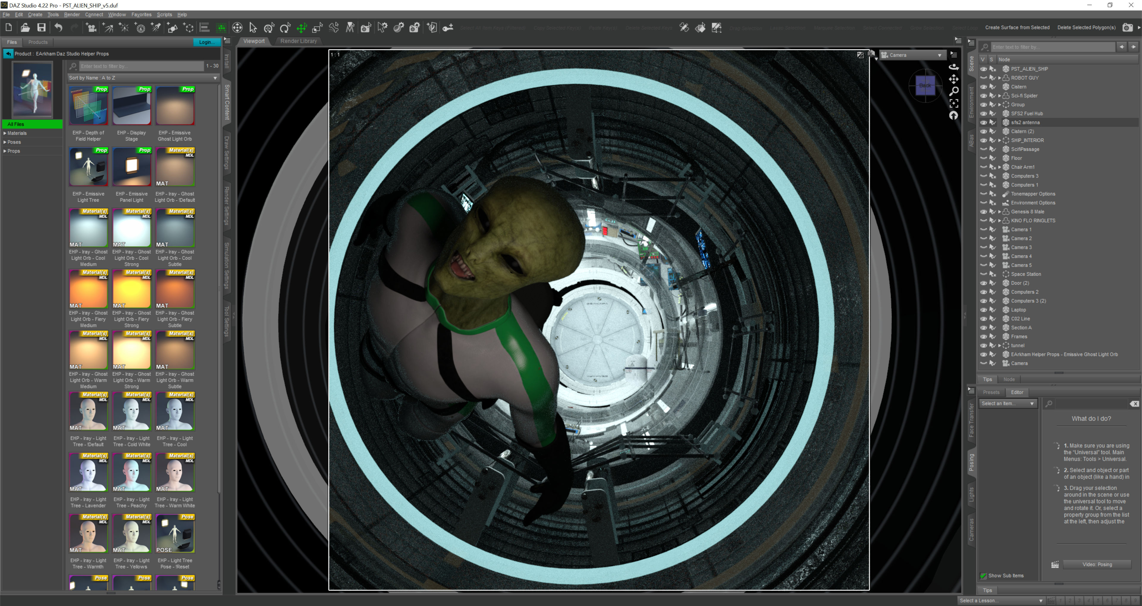Open the Select an Item dropdown
Screen dimensions: 1142x606
tap(1008, 404)
